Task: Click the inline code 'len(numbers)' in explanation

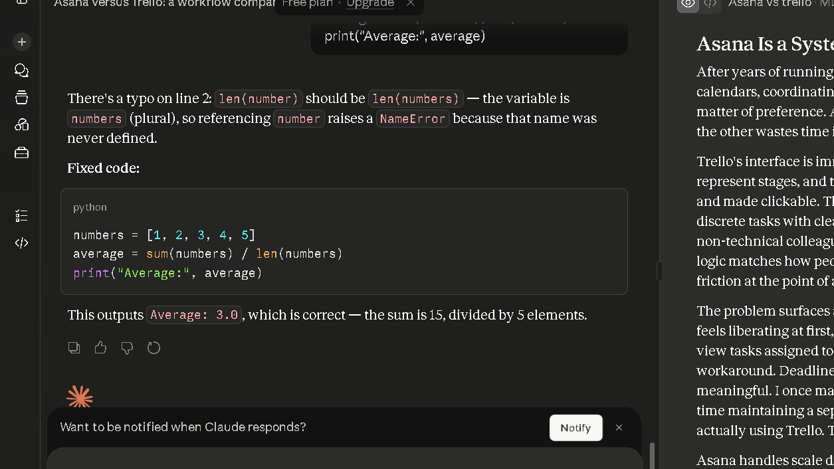Action: click(x=415, y=99)
